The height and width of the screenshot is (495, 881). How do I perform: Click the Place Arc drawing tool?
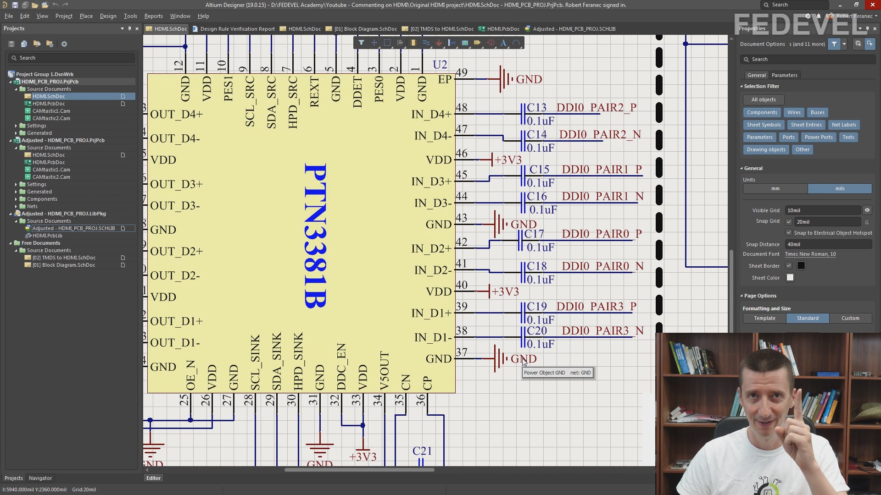[516, 43]
